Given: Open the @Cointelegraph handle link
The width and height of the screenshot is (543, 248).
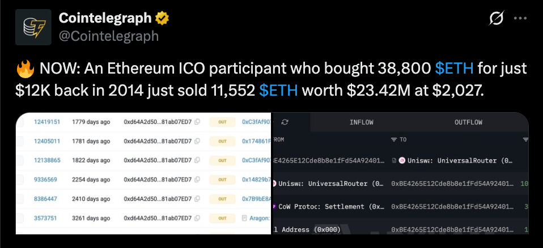Looking at the screenshot, I should click(x=109, y=36).
